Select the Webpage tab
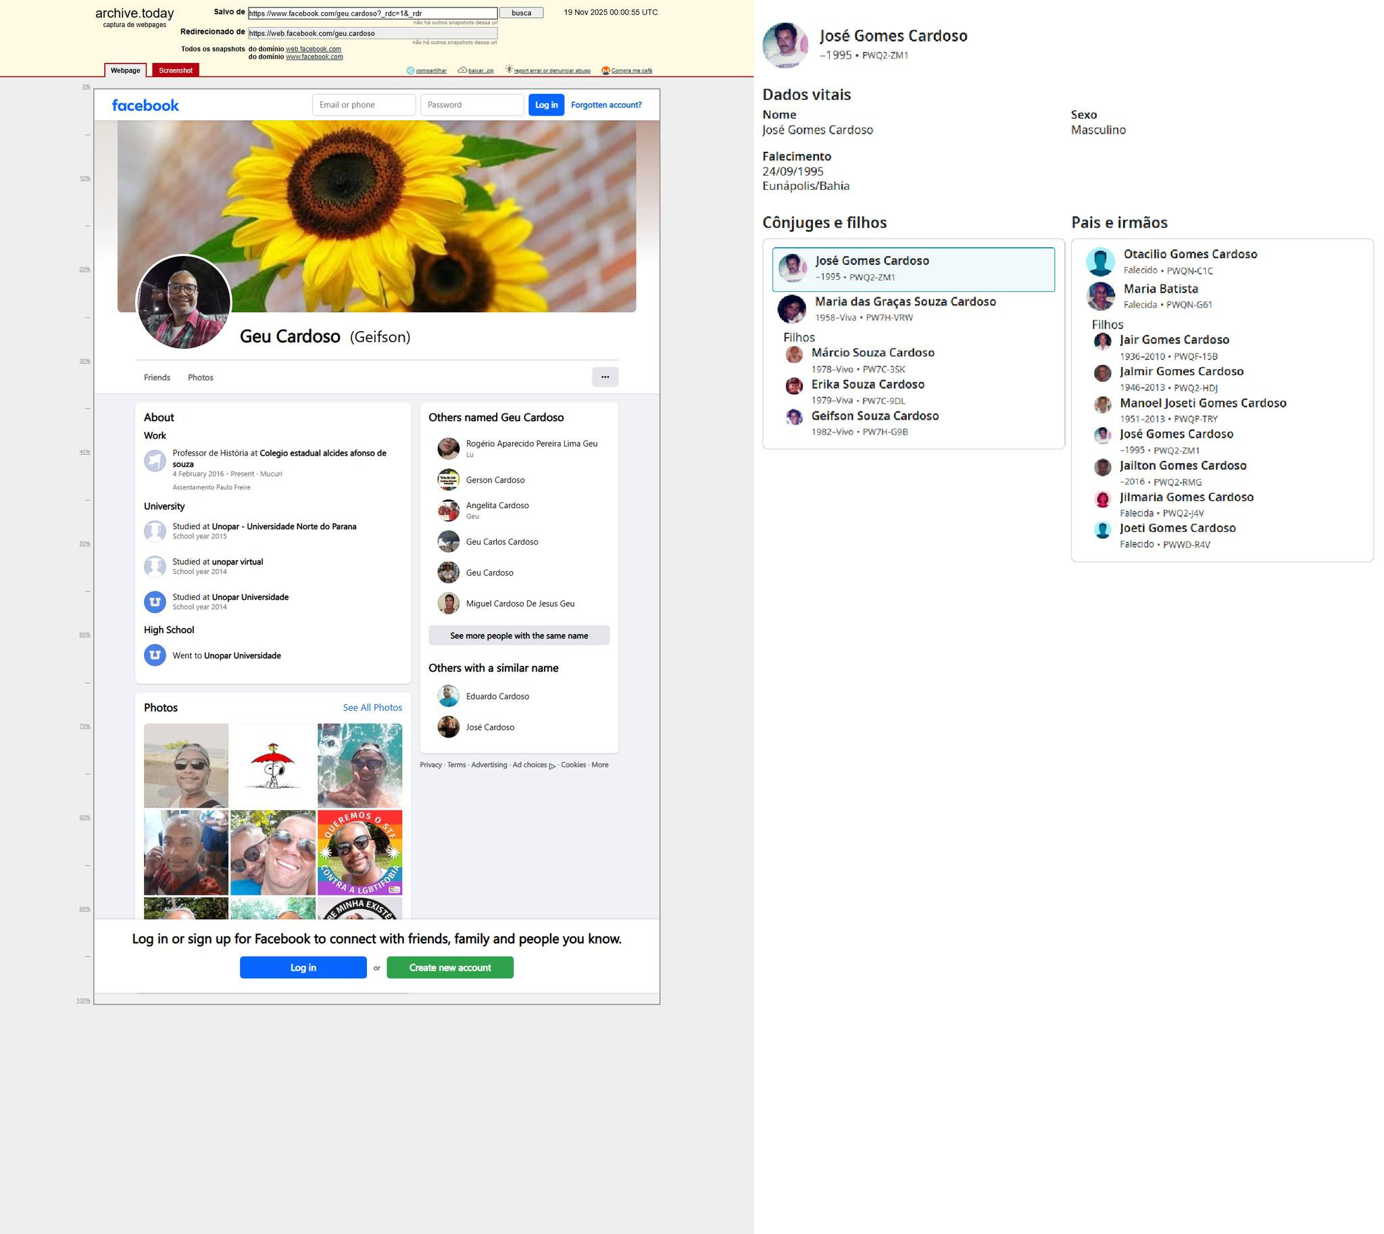Image resolution: width=1384 pixels, height=1234 pixels. click(126, 70)
